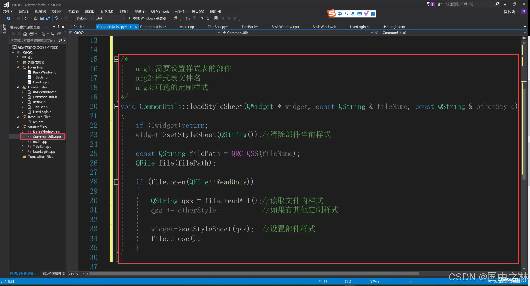Click the Home icon in Solution Explorer
Screen dimensions: 530x286
(x=25, y=34)
